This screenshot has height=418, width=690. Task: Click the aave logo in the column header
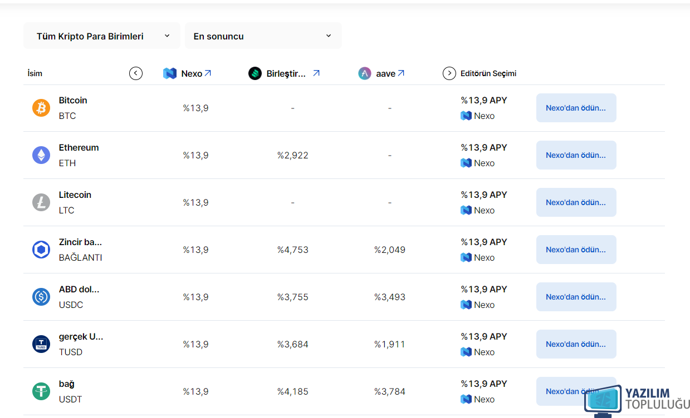(x=365, y=73)
